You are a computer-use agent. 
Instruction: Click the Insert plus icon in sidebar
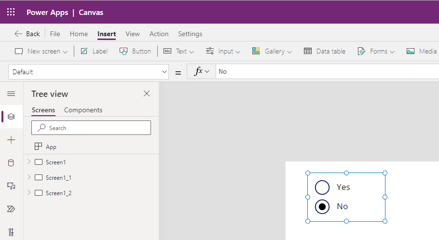(x=11, y=140)
